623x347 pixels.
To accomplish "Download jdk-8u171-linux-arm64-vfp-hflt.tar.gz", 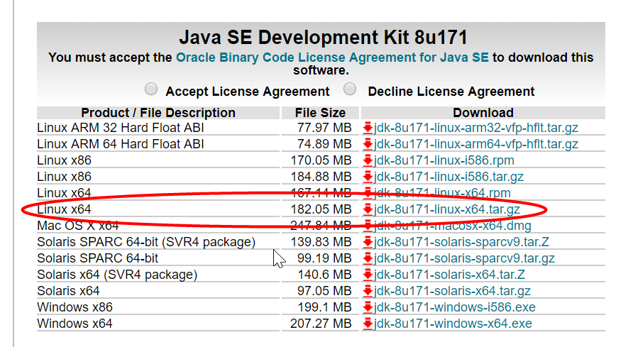I will click(476, 144).
